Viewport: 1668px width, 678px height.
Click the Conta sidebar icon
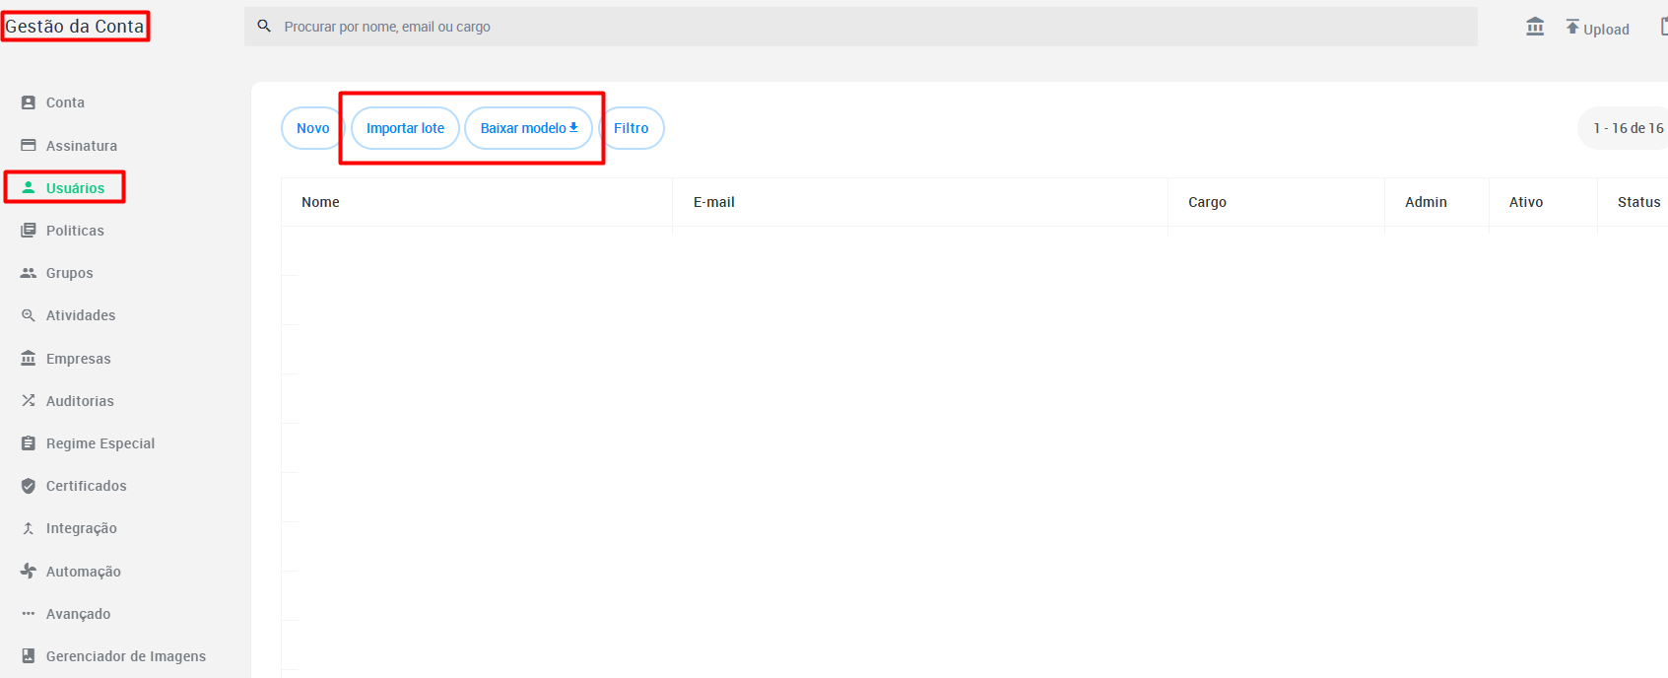point(29,102)
